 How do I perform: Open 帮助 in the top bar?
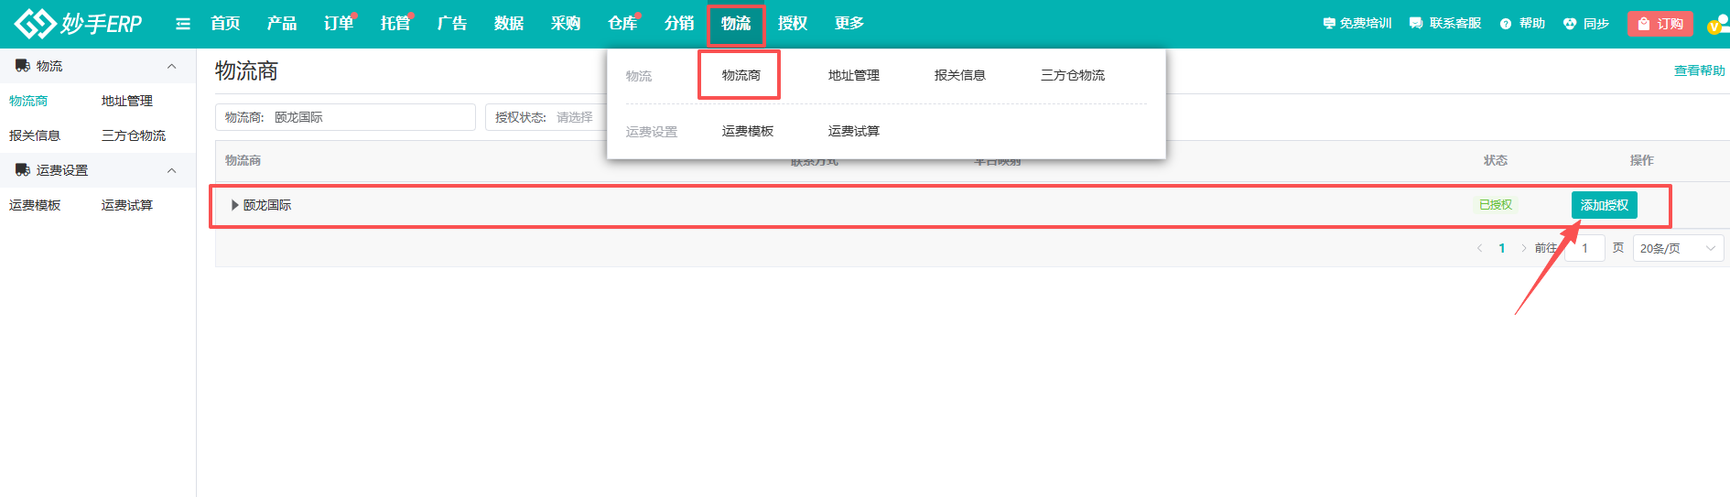1522,24
